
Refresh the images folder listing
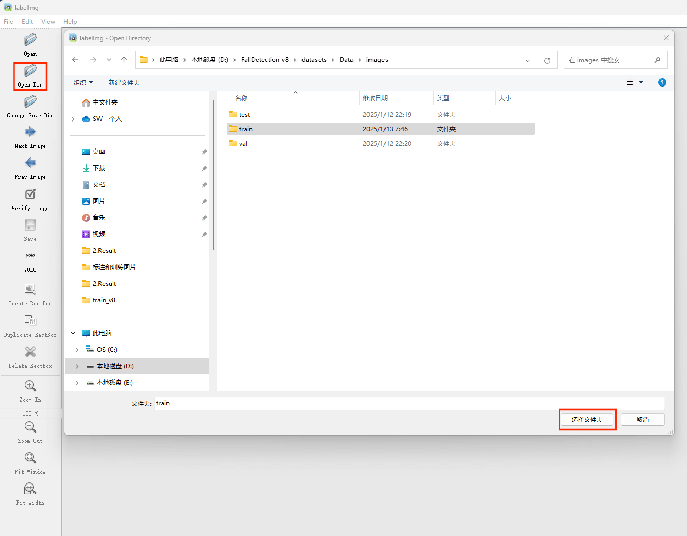[547, 60]
